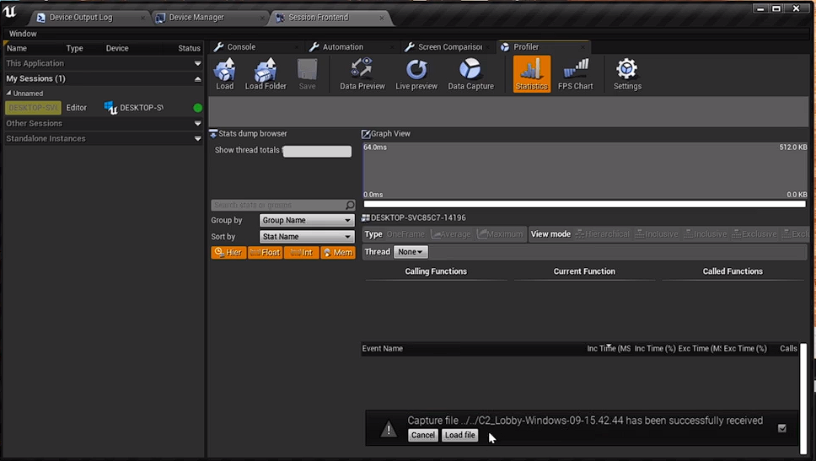
Task: Close the Device Output Log tab
Action: click(142, 18)
